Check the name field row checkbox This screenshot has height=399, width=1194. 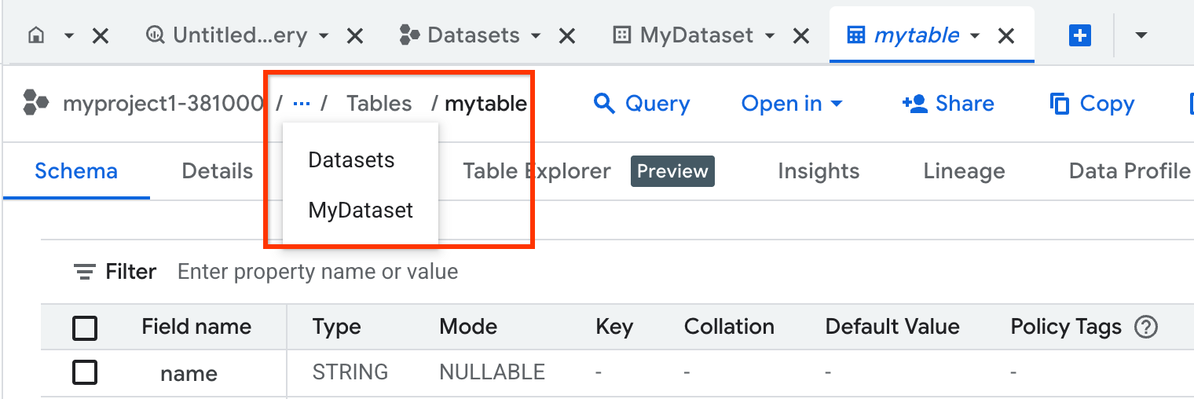click(85, 372)
